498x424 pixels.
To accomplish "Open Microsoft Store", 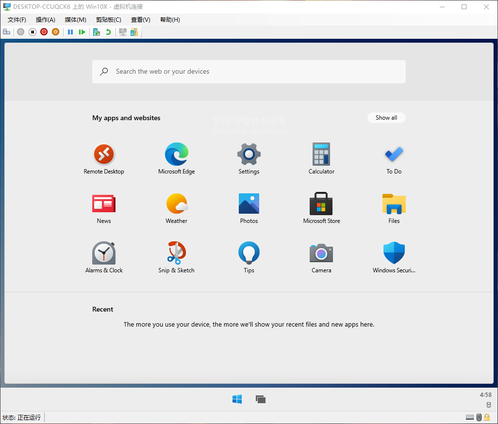I will point(321,208).
